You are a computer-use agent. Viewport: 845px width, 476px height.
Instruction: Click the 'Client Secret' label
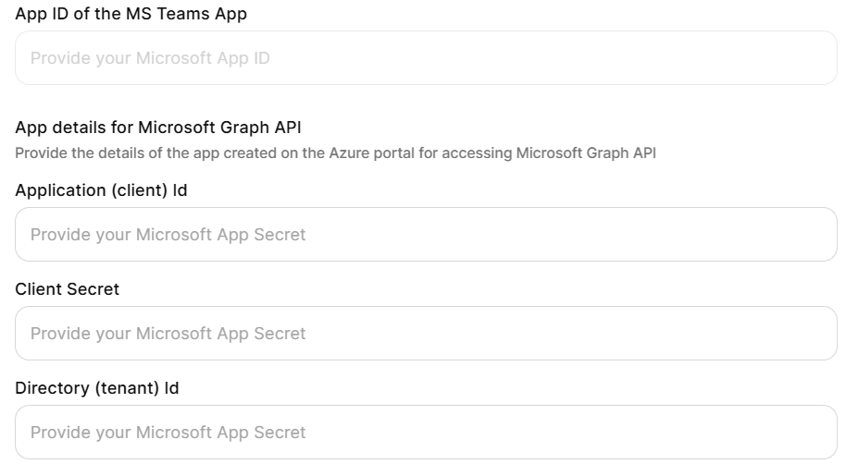(67, 289)
